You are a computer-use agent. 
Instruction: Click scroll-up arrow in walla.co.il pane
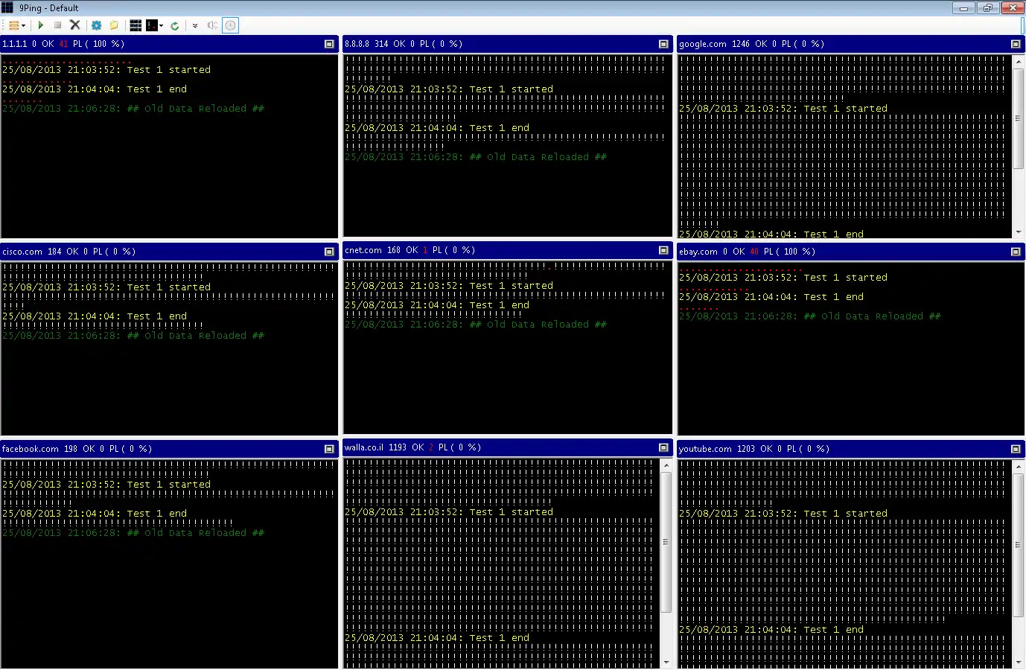666,465
